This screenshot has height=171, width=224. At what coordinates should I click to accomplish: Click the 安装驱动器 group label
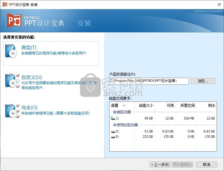[x=122, y=112]
